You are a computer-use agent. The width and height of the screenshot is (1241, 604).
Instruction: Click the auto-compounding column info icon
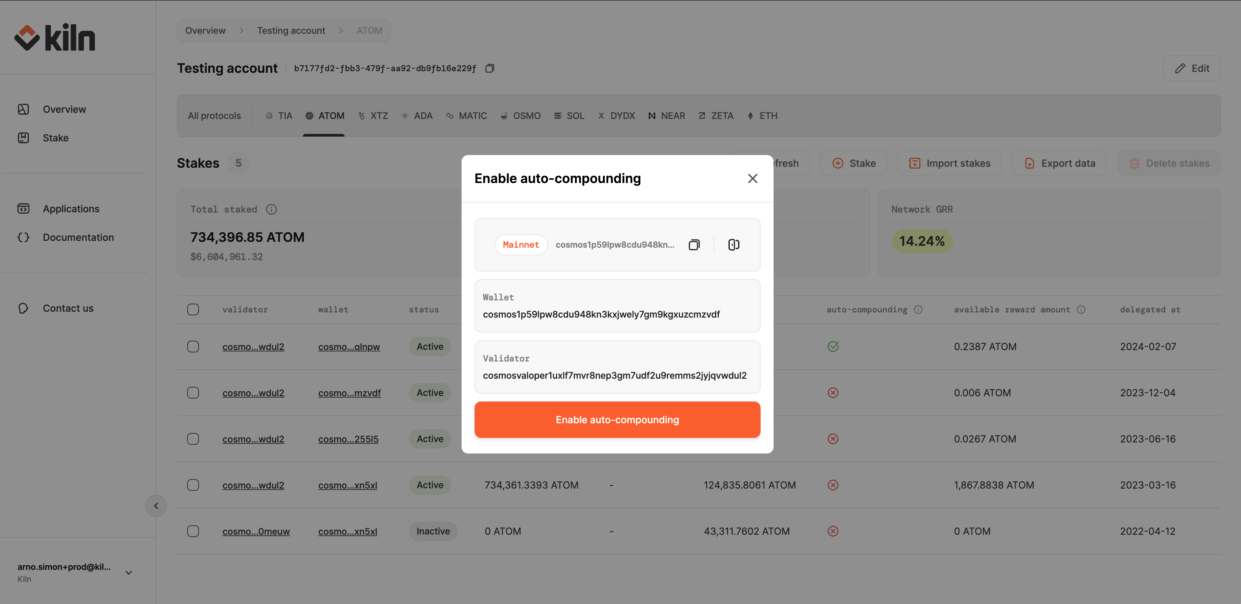click(x=918, y=310)
